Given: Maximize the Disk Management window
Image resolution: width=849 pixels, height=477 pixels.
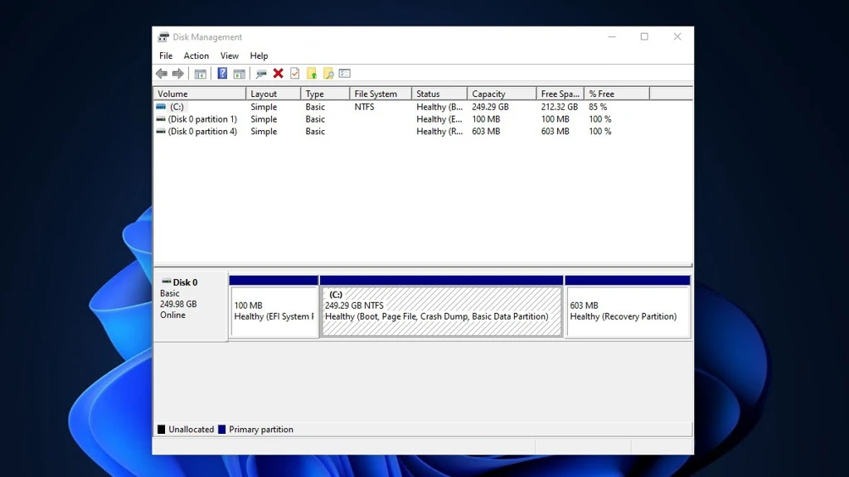Looking at the screenshot, I should 644,36.
